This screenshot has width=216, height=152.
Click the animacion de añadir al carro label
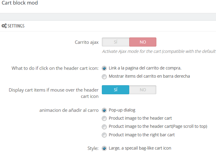pos(69,110)
